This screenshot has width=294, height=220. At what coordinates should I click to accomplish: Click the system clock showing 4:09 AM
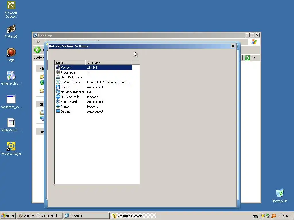pos(284,216)
